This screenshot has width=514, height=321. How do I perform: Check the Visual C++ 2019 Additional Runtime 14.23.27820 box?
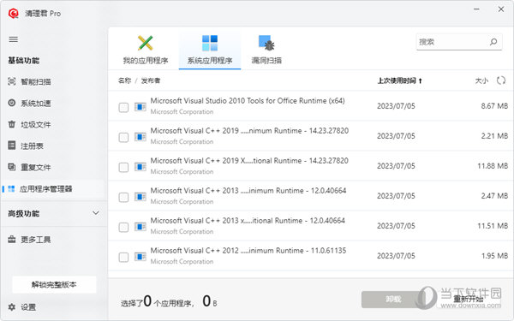tap(123, 168)
